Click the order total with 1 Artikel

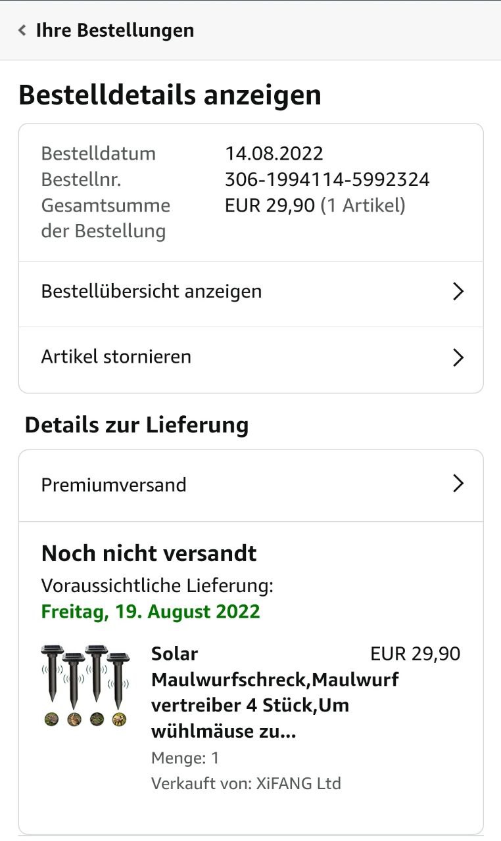[315, 206]
